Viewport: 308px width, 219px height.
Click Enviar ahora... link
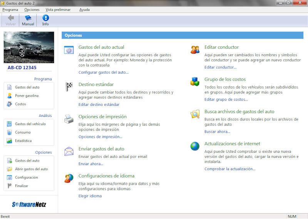pyautogui.click(x=91, y=164)
